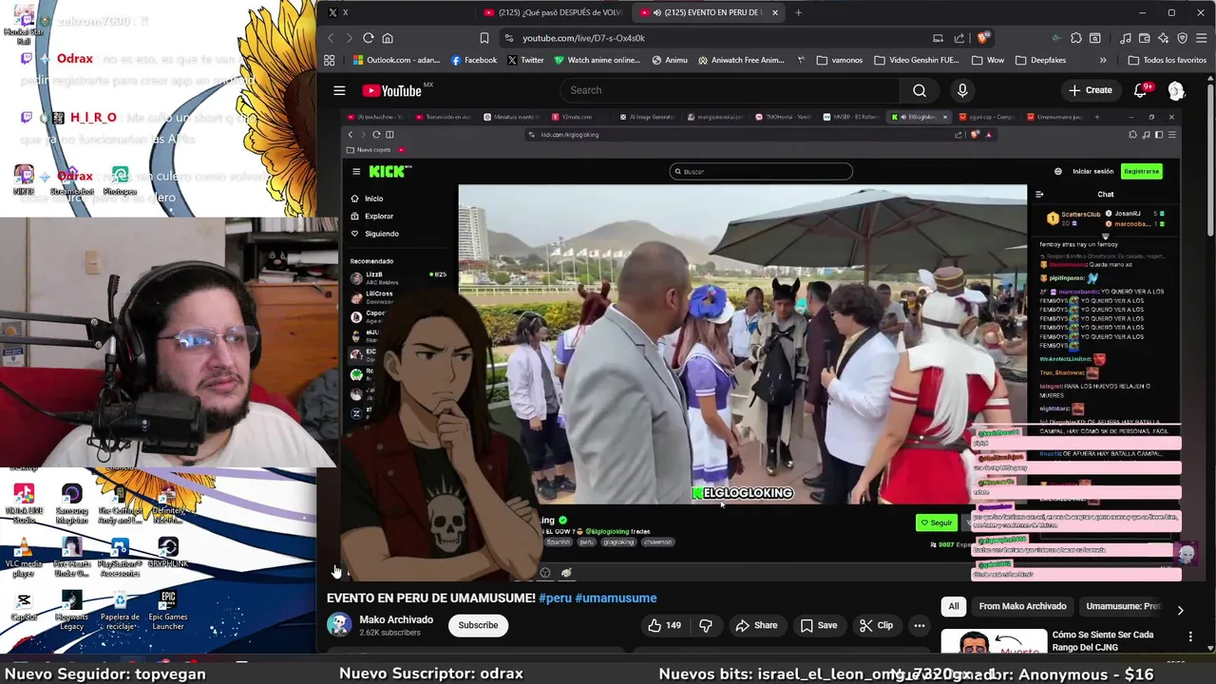This screenshot has height=684, width=1216.
Task: Open the Deepfakes bookmark folder
Action: coord(1039,60)
